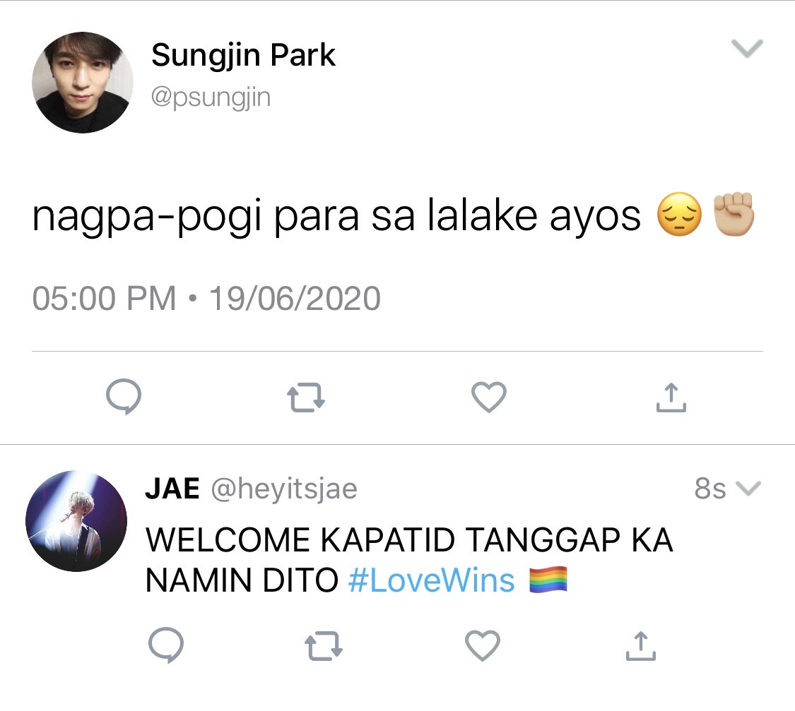Retweet JAE's reply tweet
This screenshot has width=795, height=711.
point(324,645)
